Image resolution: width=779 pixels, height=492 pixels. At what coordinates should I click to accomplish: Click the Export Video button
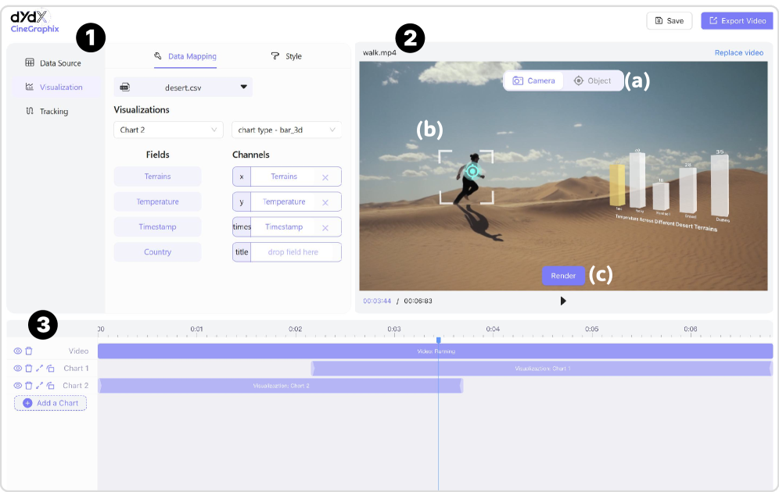737,20
